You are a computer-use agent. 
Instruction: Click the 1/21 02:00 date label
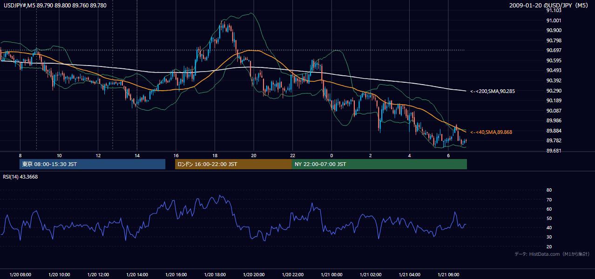click(x=370, y=274)
